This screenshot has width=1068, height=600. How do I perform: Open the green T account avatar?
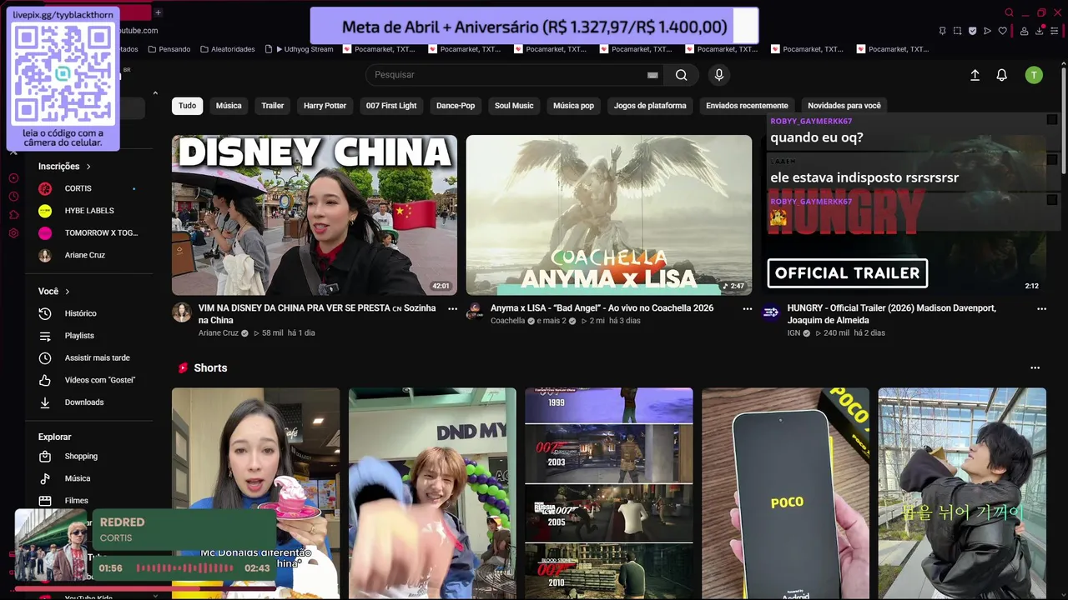tap(1034, 75)
